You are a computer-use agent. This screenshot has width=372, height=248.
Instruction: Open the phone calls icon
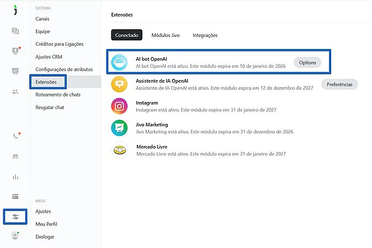15,136
